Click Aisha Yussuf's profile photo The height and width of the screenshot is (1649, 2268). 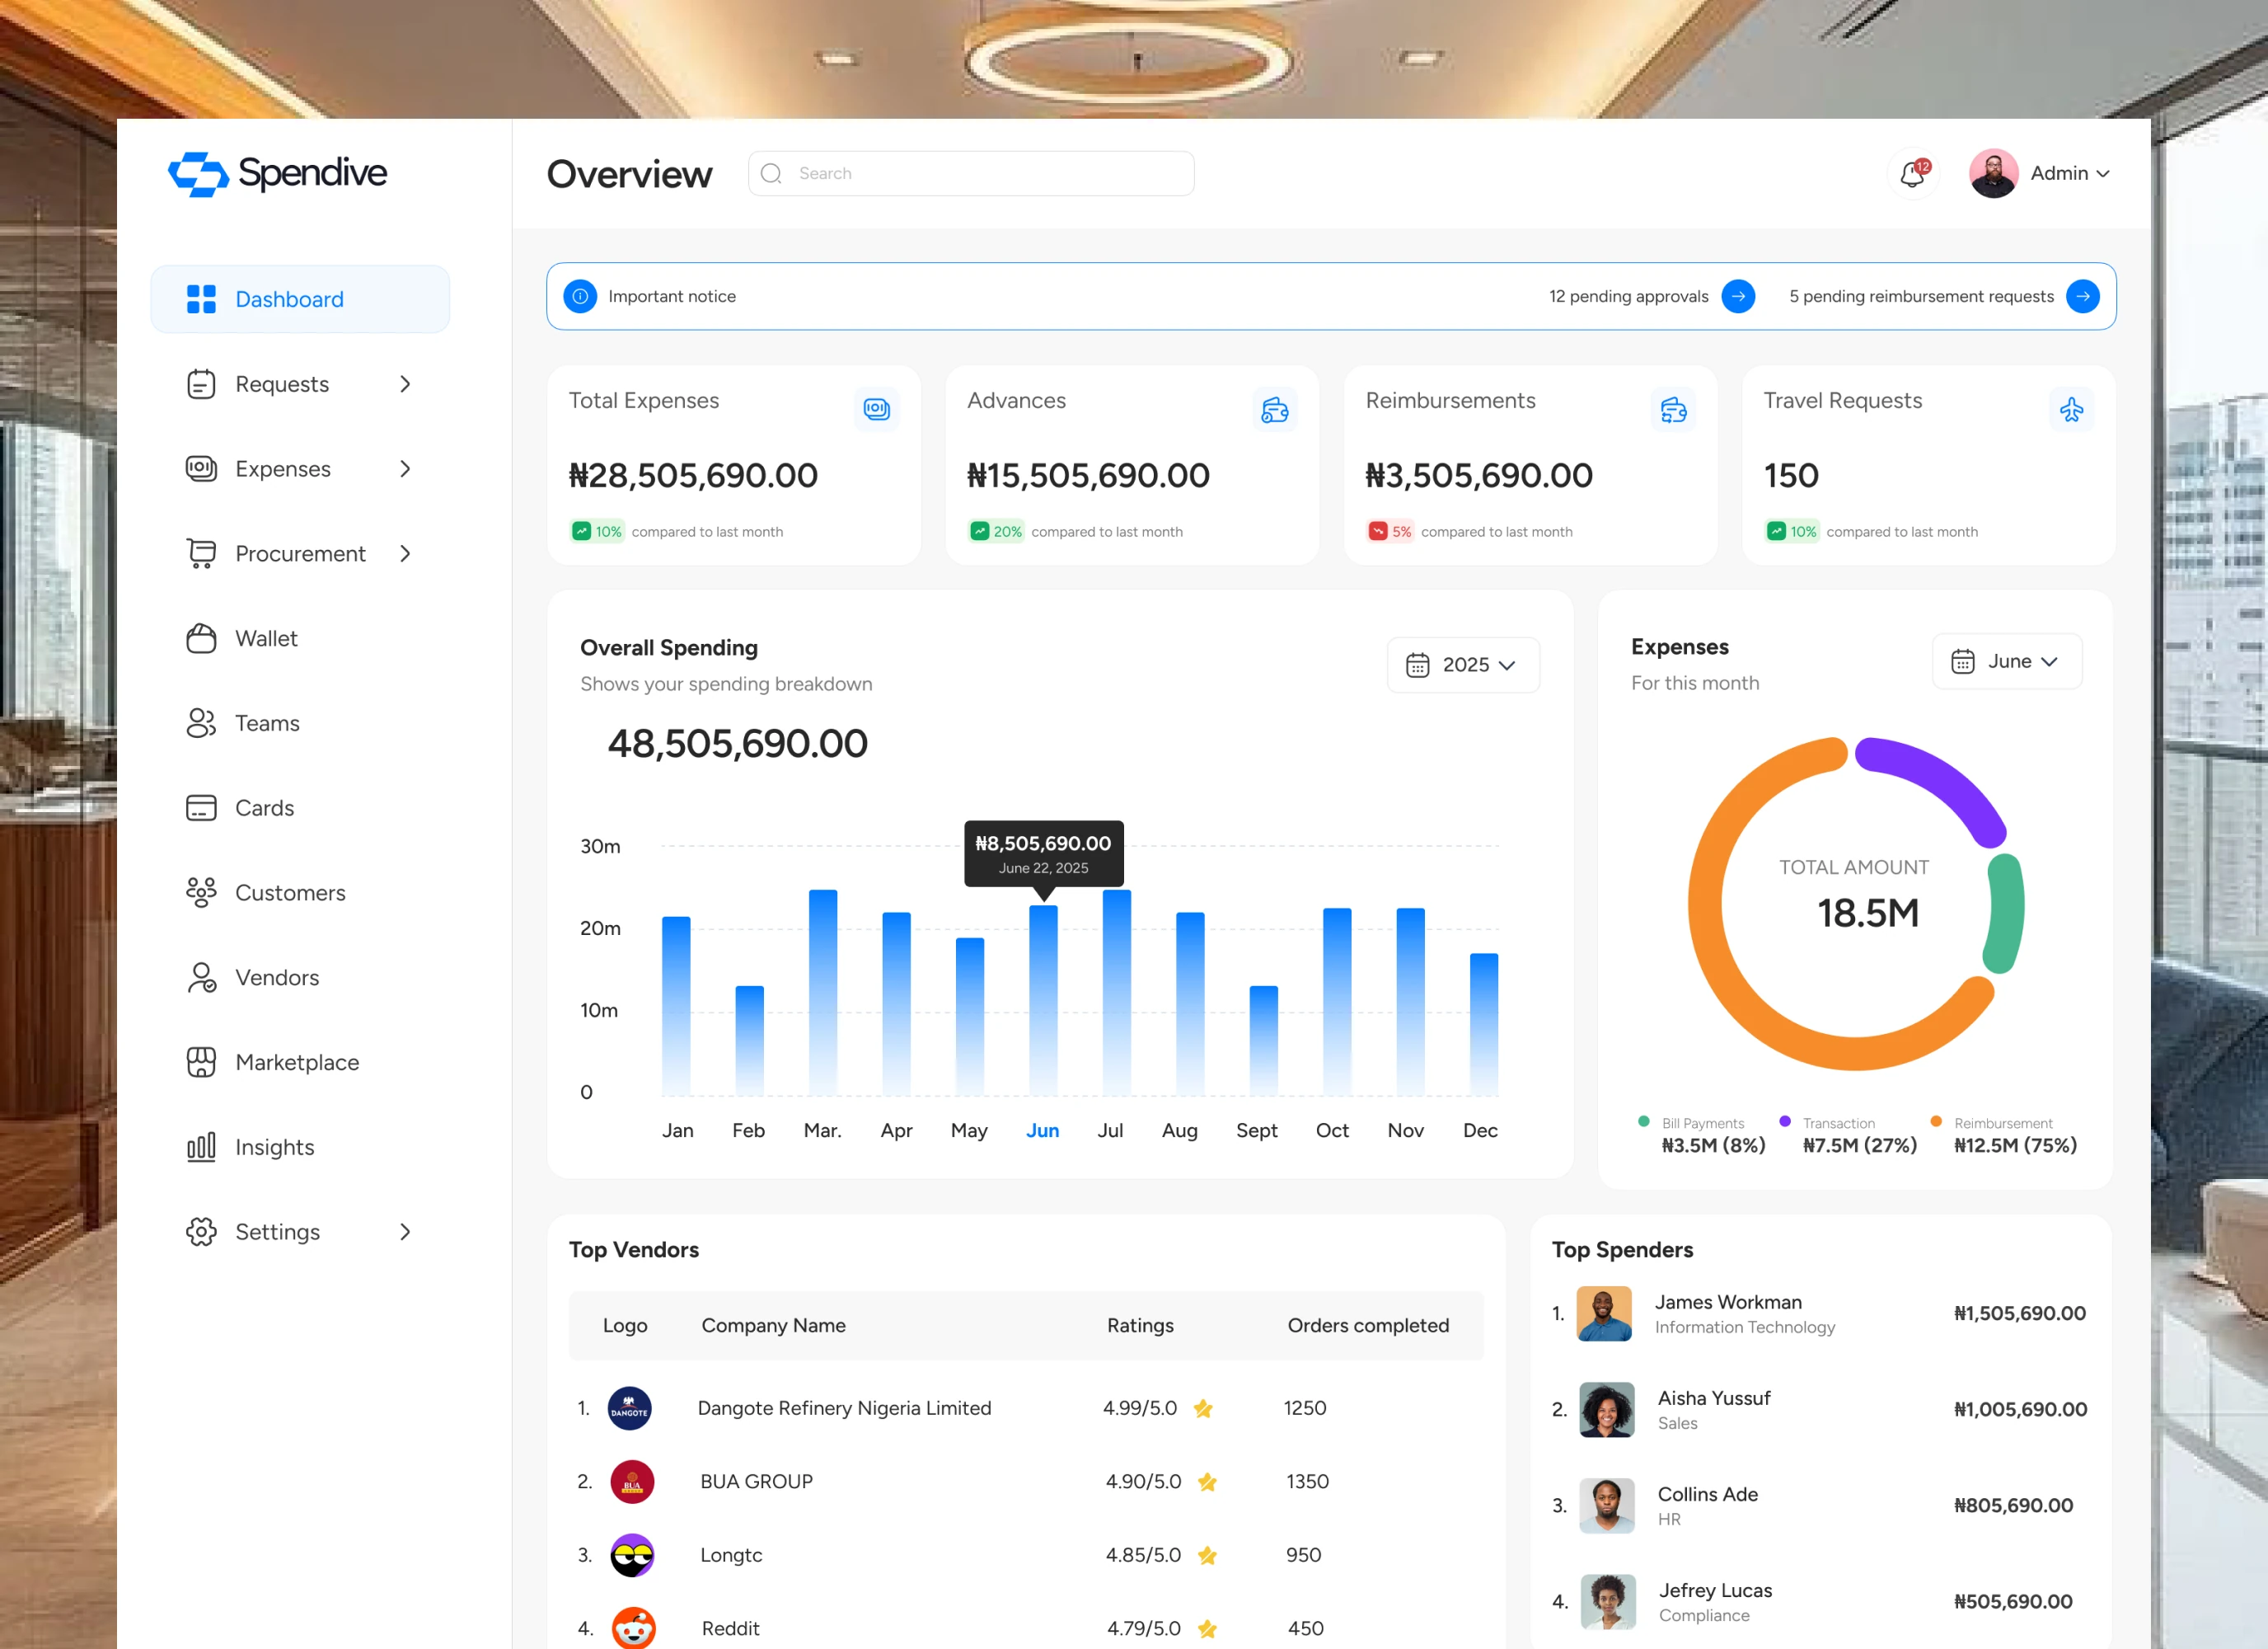[x=1606, y=1410]
